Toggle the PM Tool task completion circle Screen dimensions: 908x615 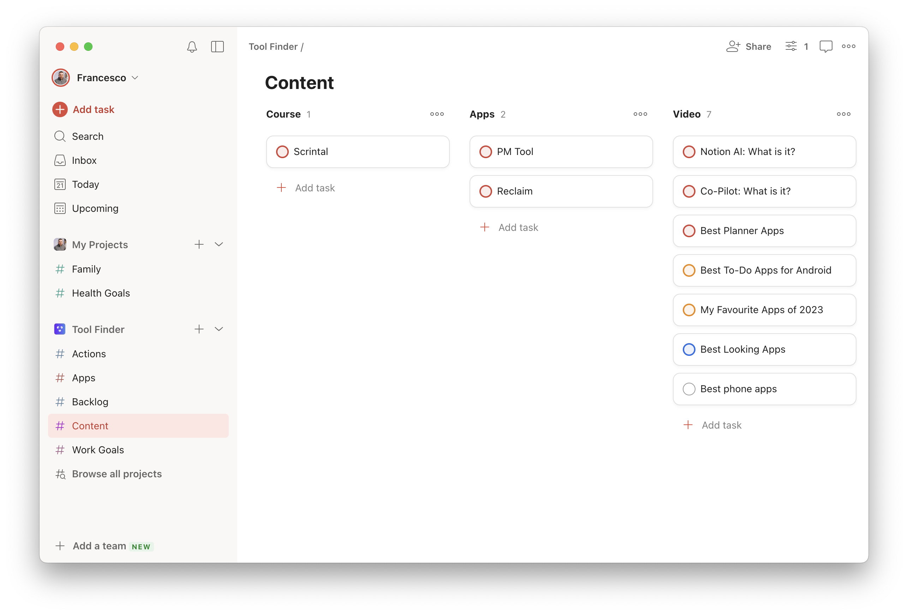485,151
